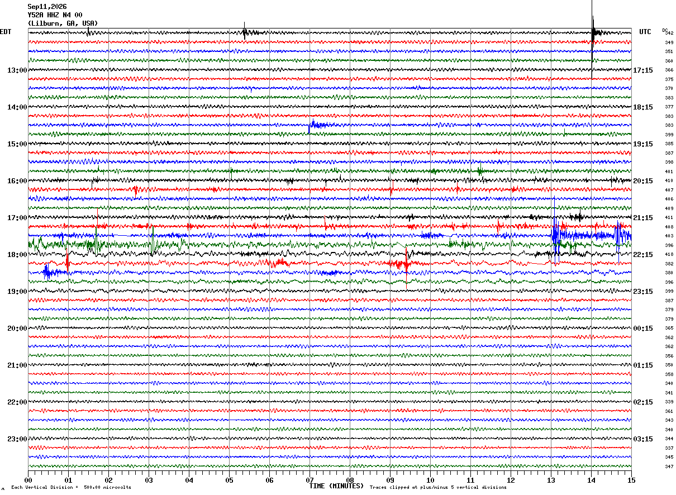676x495 pixels.
Task: Click the large spike near minute 14
Action: point(593,34)
